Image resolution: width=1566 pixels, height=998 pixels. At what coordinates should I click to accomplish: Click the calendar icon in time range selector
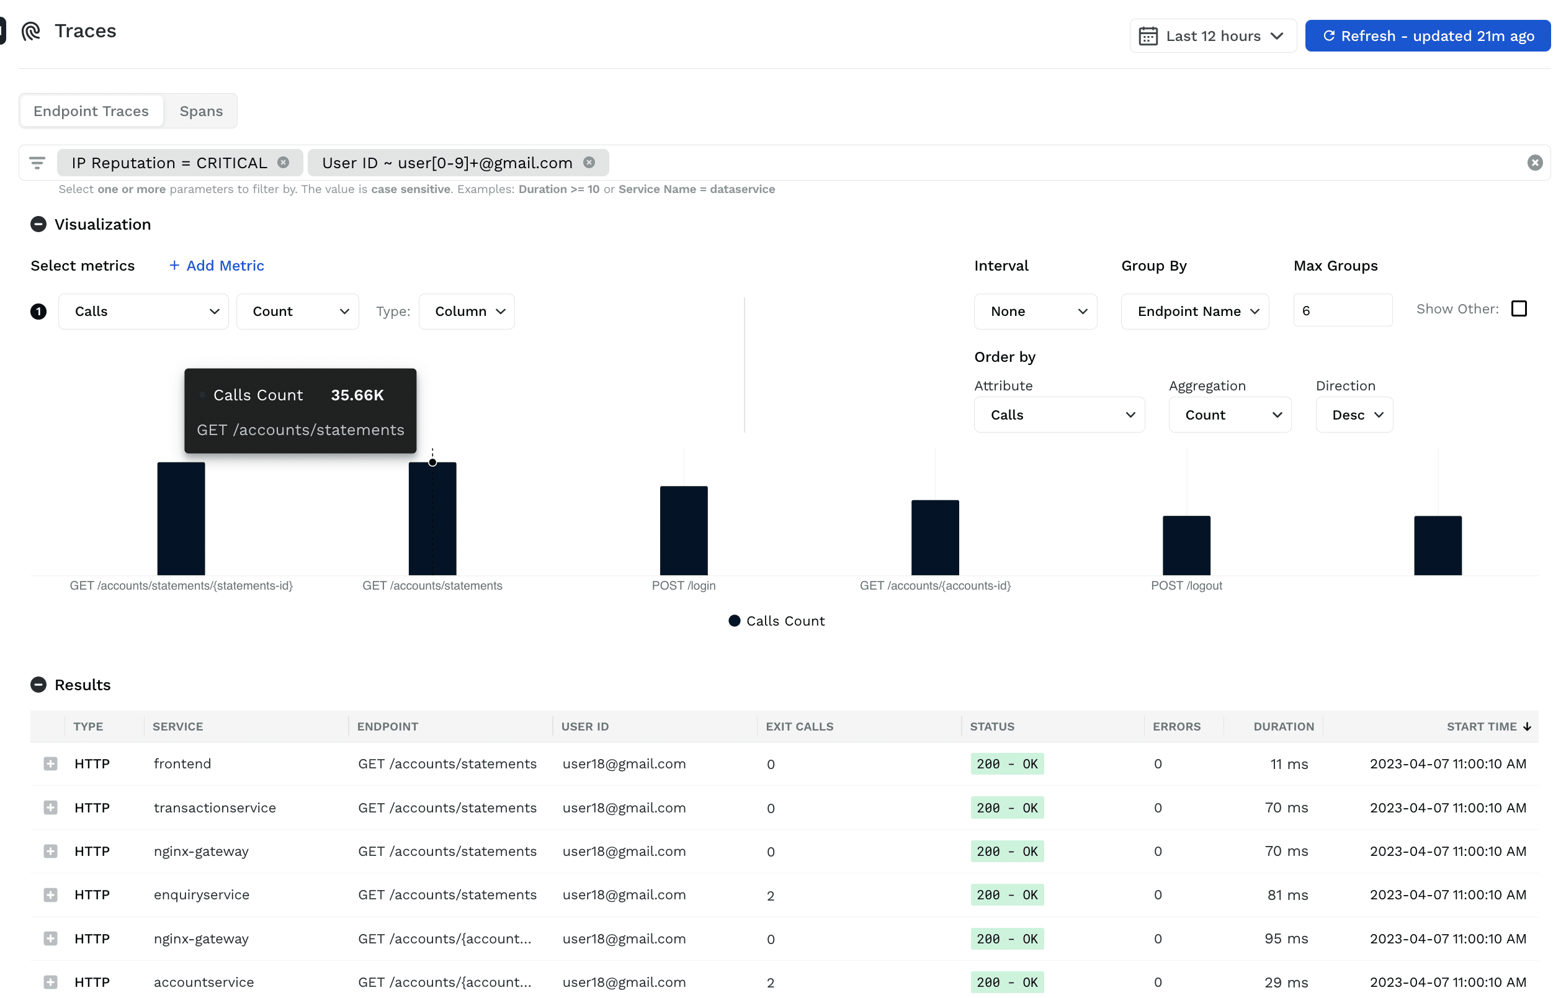[1148, 36]
